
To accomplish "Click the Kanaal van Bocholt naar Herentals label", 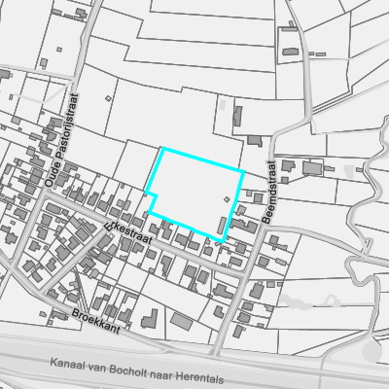I will click(137, 371).
